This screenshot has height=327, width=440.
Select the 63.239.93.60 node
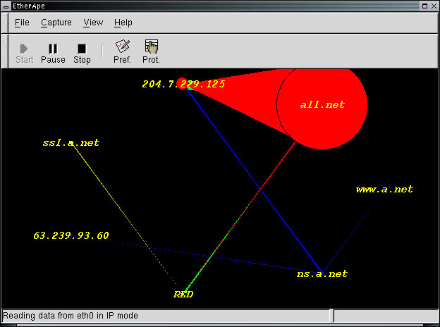click(x=71, y=235)
